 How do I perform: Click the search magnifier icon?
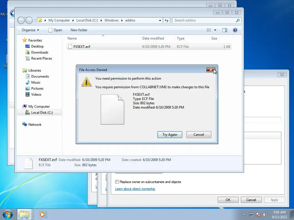tap(238, 20)
